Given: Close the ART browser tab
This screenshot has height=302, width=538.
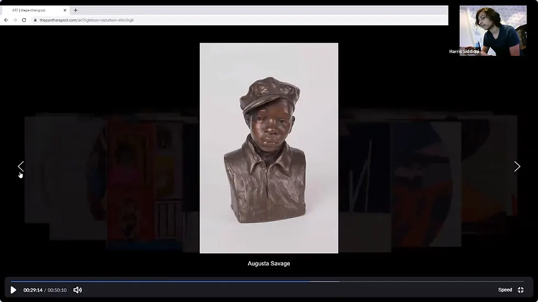Looking at the screenshot, I should [x=65, y=10].
